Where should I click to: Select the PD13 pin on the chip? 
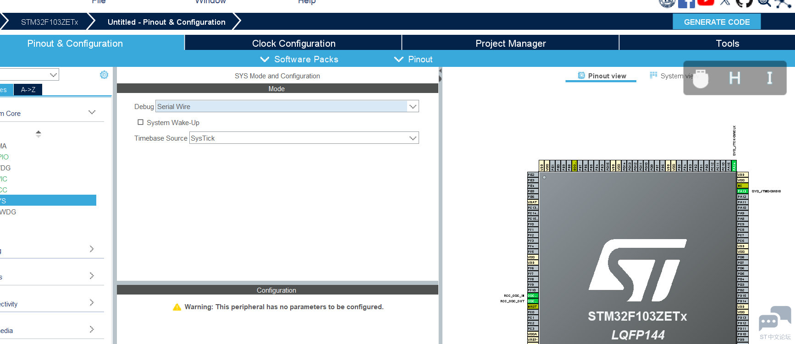coord(742,317)
